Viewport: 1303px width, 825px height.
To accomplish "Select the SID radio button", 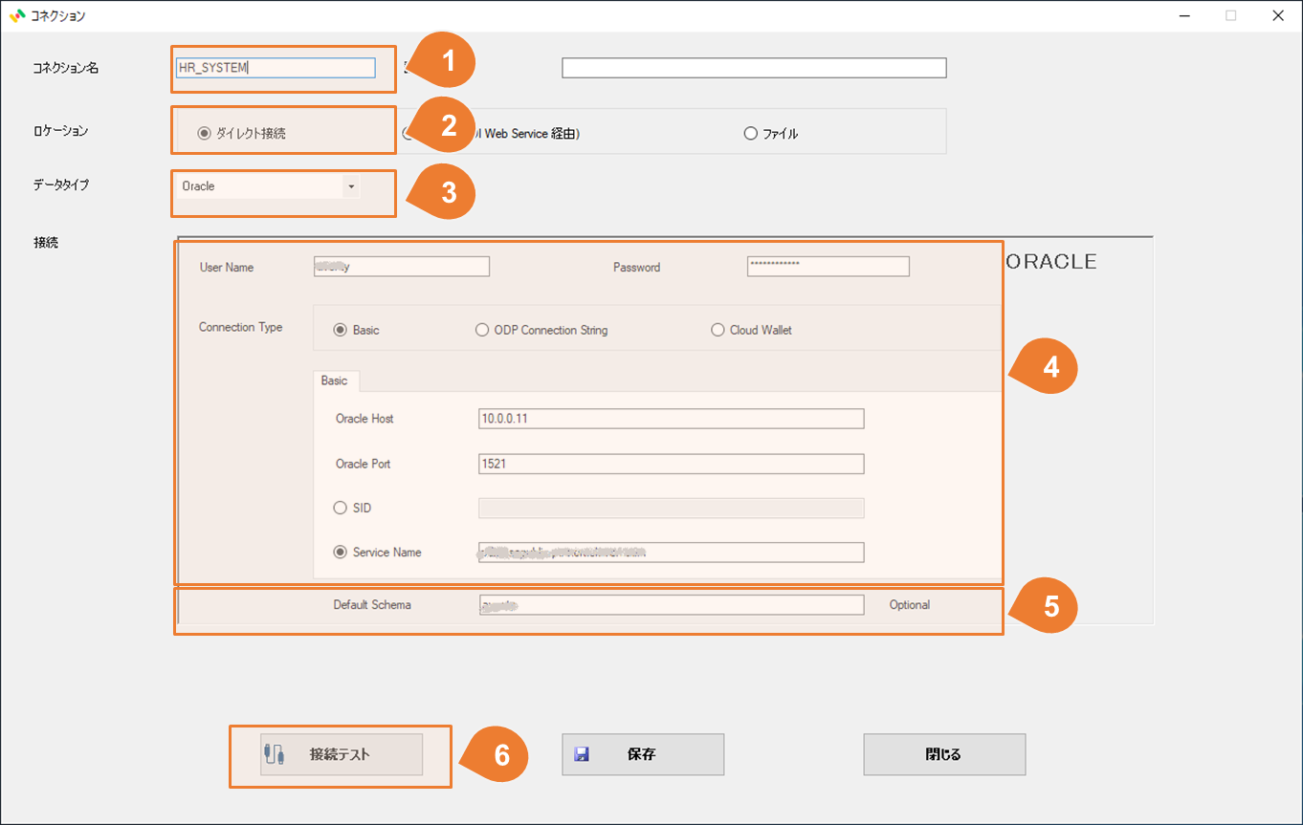I will (352, 509).
